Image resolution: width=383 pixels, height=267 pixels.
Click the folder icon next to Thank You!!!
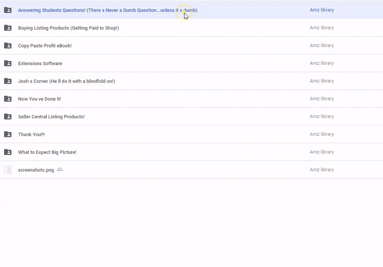(8, 134)
